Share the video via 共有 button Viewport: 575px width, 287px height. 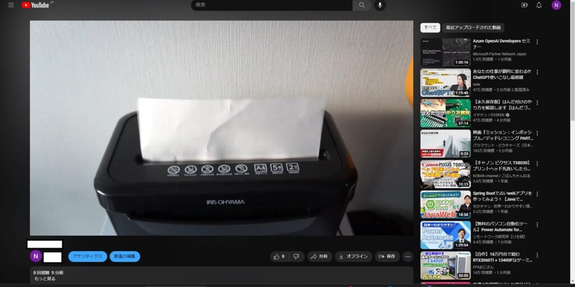click(x=320, y=257)
